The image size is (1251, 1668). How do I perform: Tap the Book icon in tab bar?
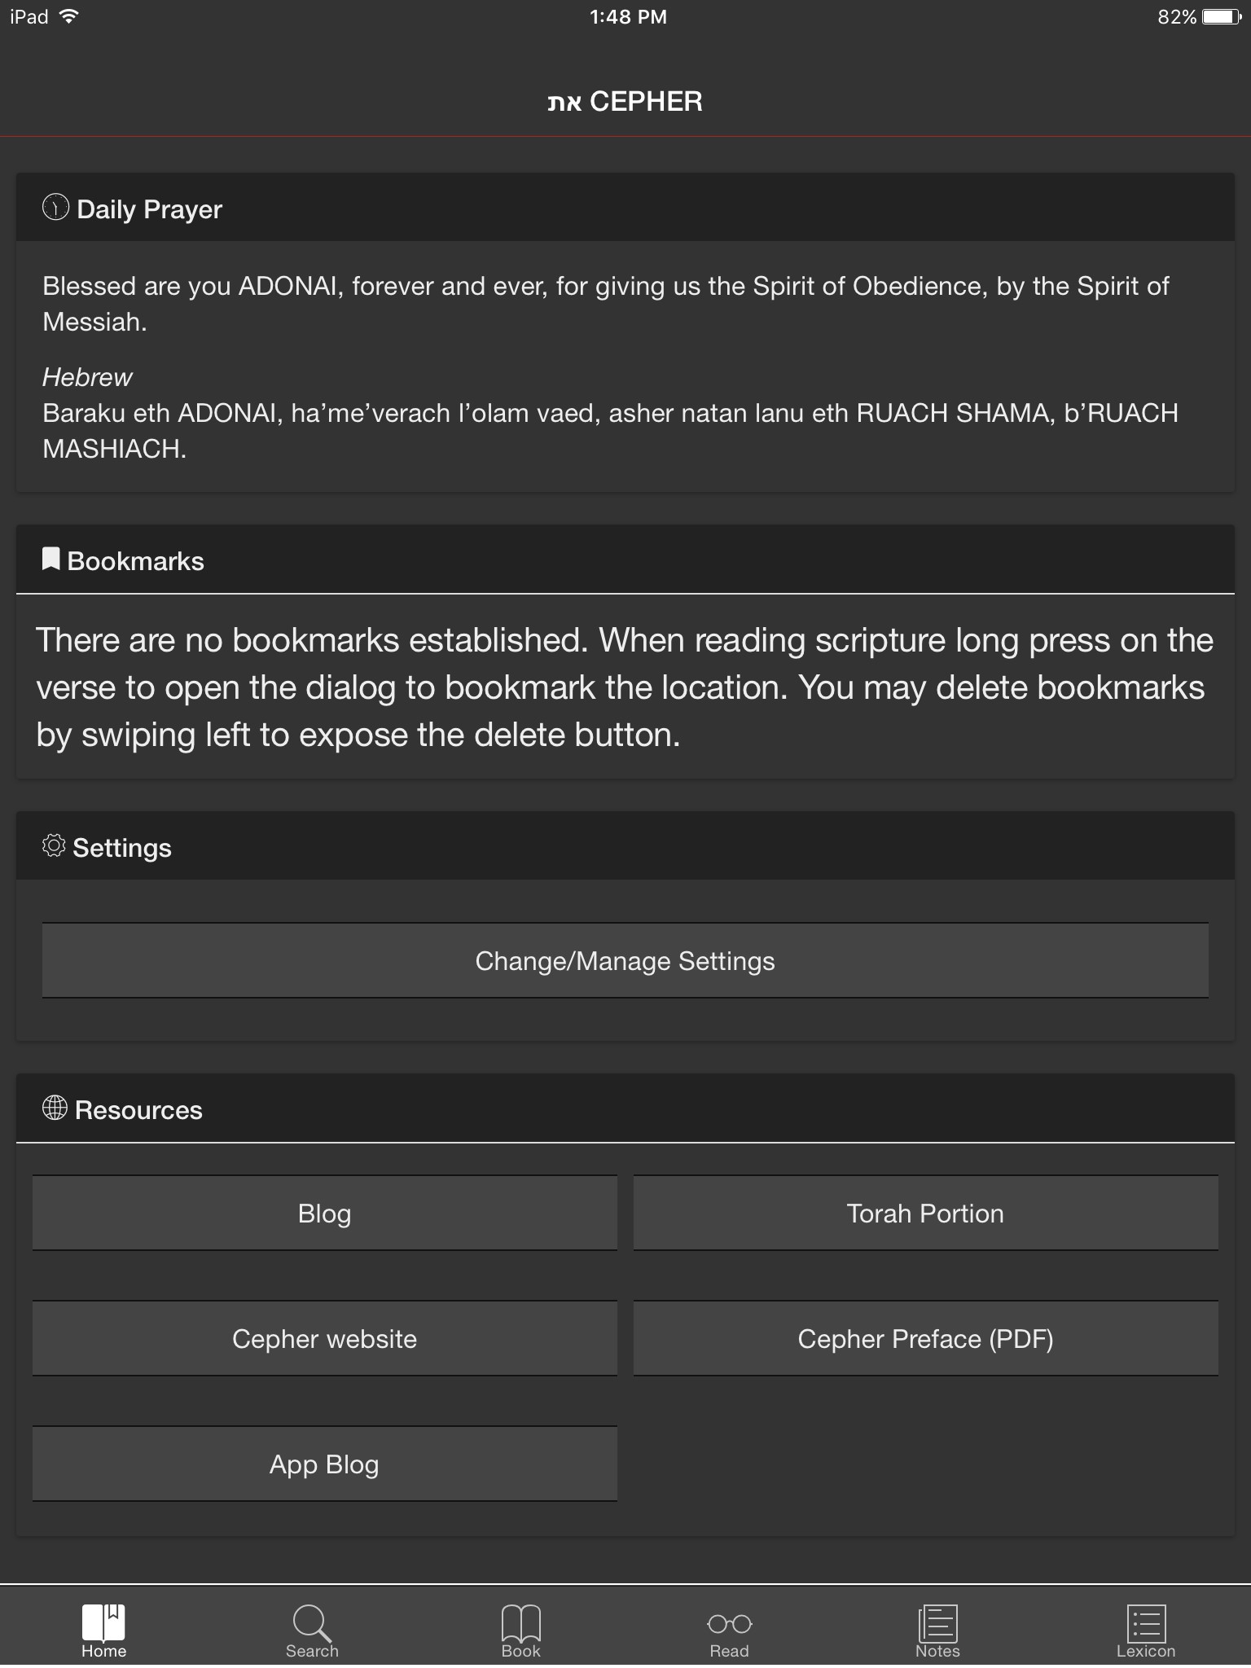pyautogui.click(x=521, y=1622)
